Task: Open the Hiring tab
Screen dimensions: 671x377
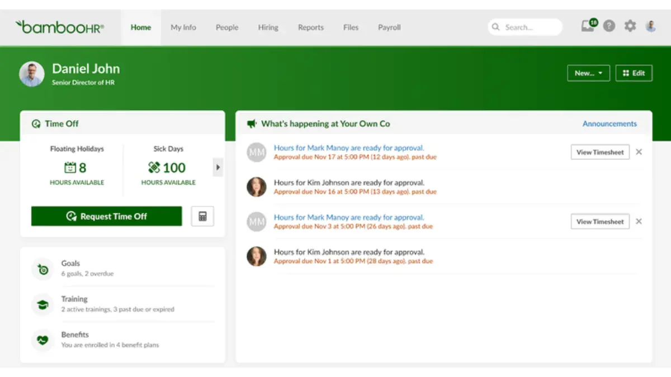Action: [x=268, y=27]
